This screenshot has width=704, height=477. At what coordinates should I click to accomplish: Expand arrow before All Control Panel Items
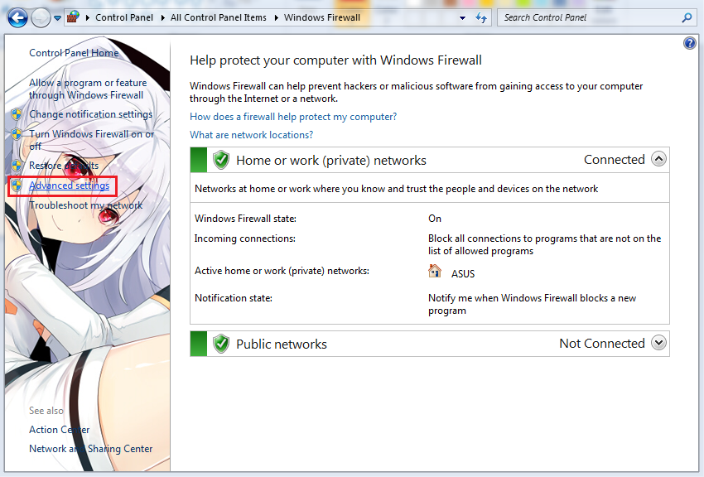pos(162,18)
